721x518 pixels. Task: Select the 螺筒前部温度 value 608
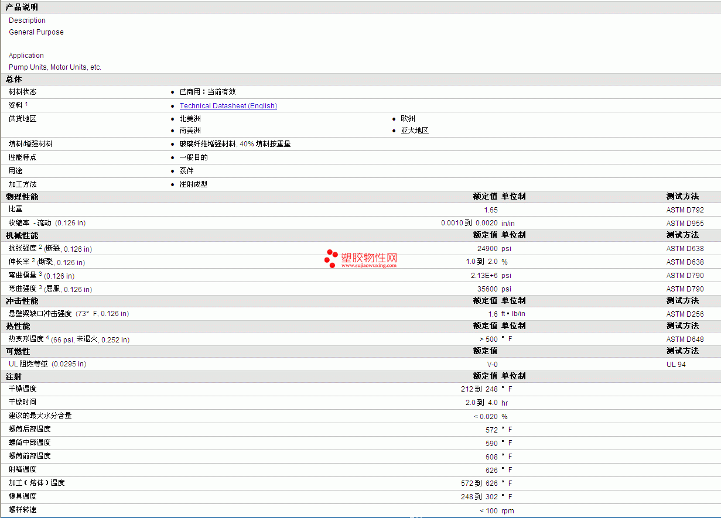pyautogui.click(x=491, y=457)
